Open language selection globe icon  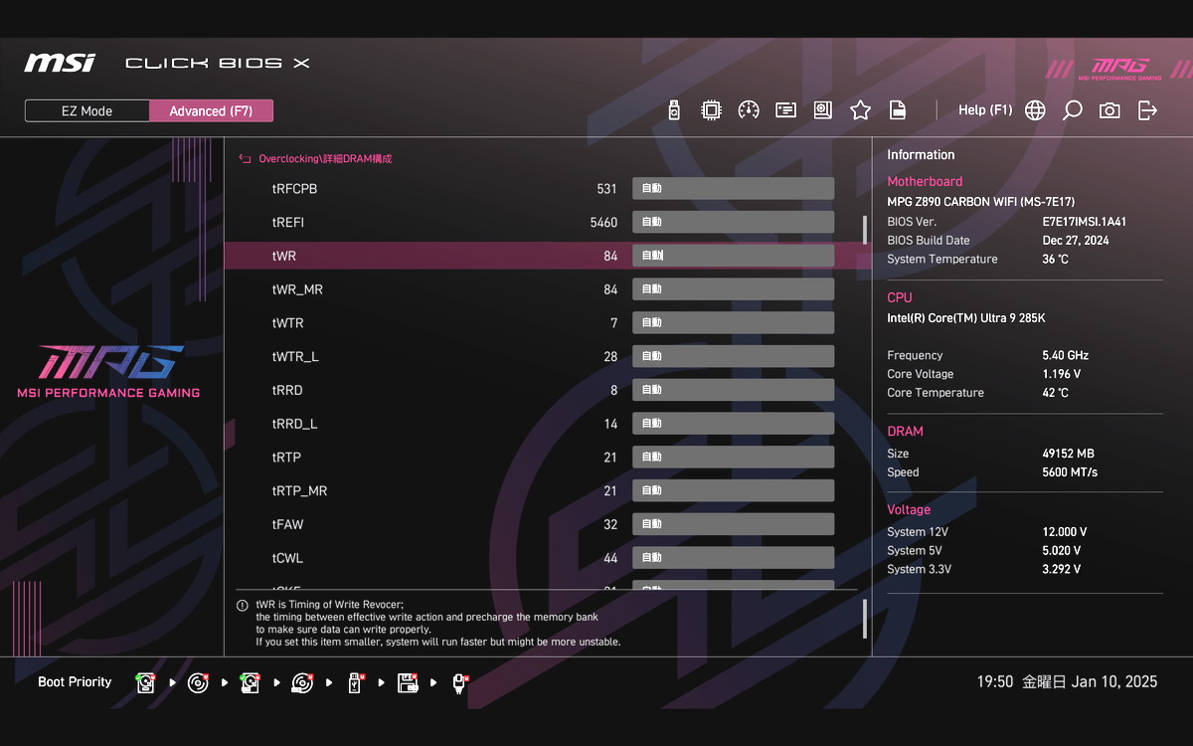pyautogui.click(x=1035, y=110)
